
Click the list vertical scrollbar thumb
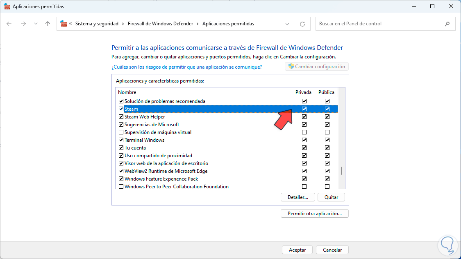pos(342,171)
